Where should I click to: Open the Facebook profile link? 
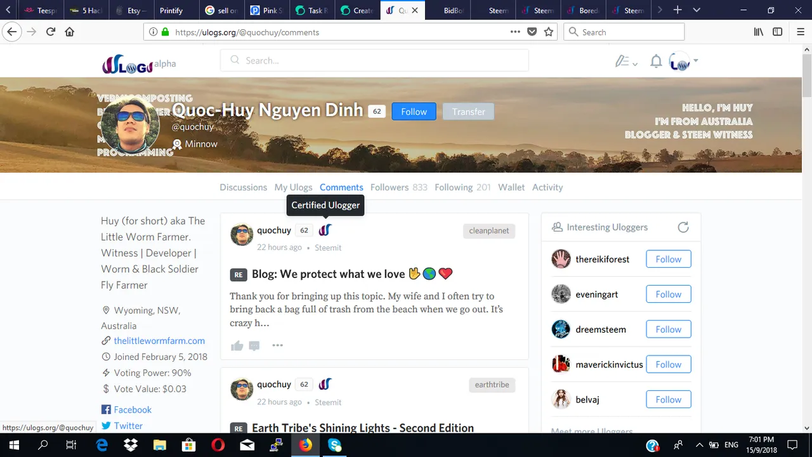click(x=133, y=410)
